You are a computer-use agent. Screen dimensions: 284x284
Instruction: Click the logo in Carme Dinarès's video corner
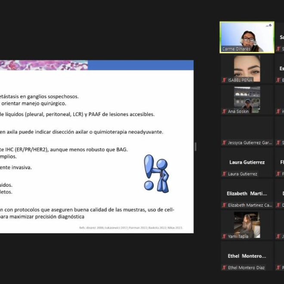pos(269,25)
